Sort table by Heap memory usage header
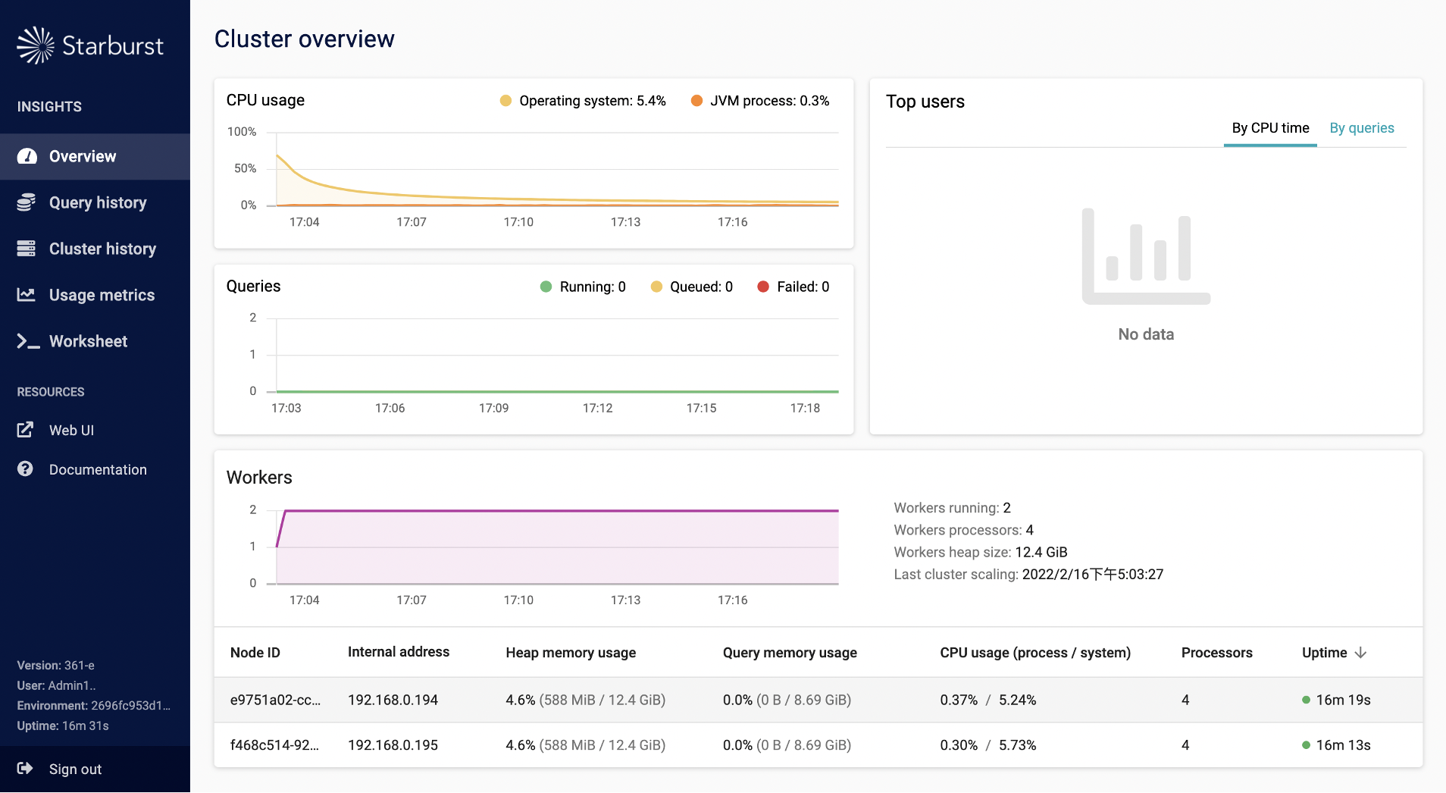The height and width of the screenshot is (793, 1446). [571, 653]
